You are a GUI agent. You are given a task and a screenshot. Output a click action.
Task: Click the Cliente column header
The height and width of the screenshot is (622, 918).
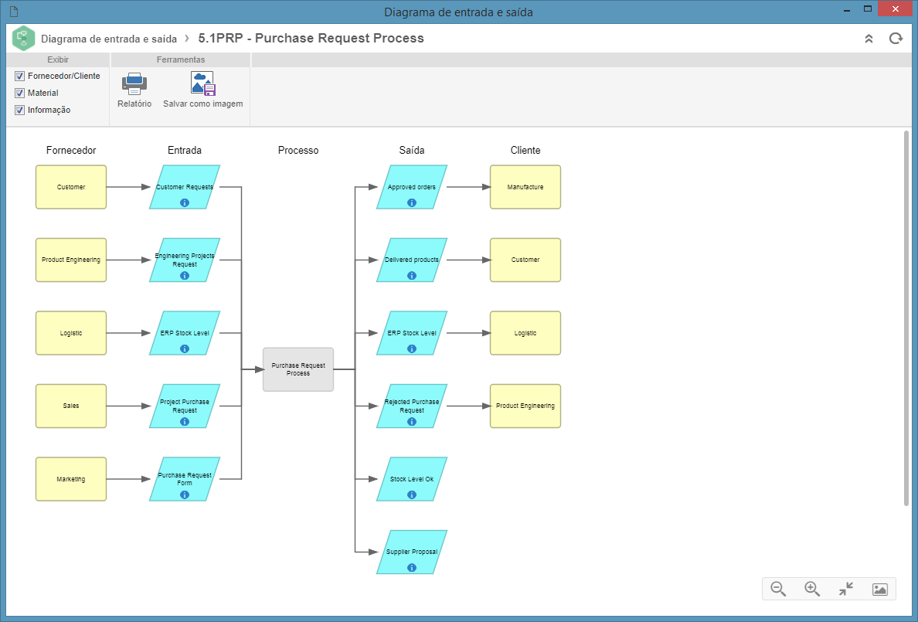pos(525,151)
